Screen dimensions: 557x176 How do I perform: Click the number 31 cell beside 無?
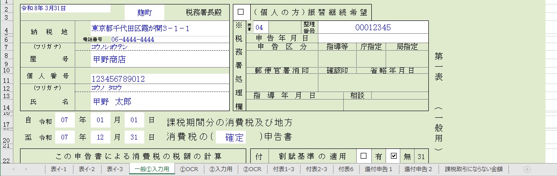pyautogui.click(x=421, y=156)
